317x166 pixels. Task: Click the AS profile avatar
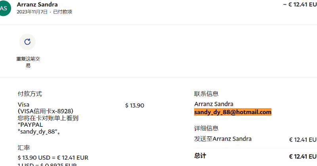pyautogui.click(x=4, y=8)
